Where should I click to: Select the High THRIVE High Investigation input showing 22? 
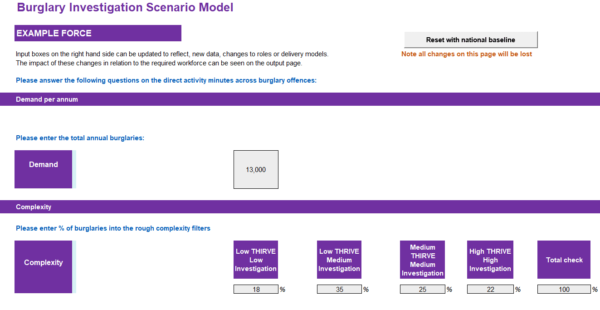(x=490, y=289)
